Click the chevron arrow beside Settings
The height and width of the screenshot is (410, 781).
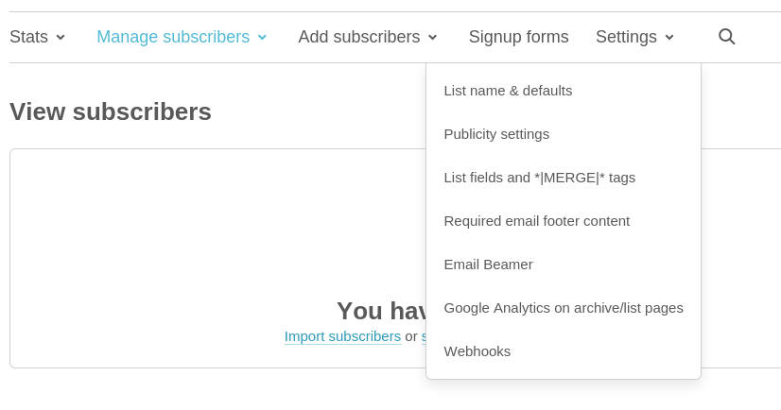tap(669, 38)
